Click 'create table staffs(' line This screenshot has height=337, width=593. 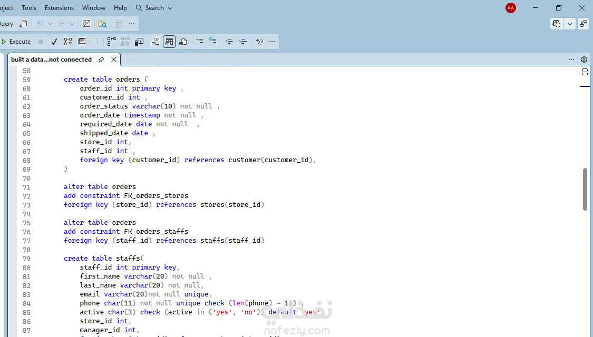[x=104, y=259]
